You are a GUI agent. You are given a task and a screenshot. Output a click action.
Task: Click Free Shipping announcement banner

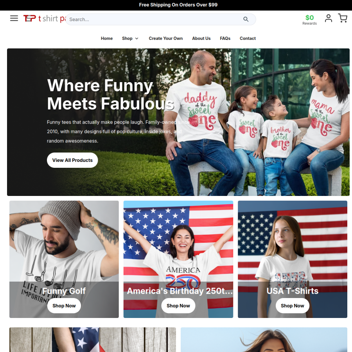point(178,5)
